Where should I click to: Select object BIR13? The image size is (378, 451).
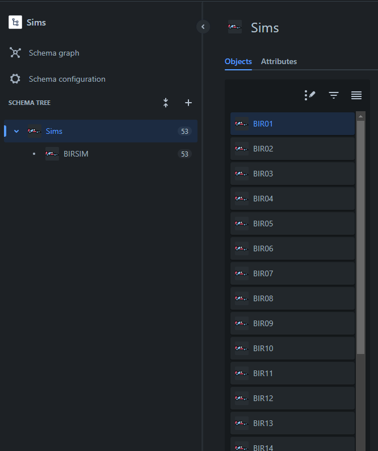(x=292, y=423)
